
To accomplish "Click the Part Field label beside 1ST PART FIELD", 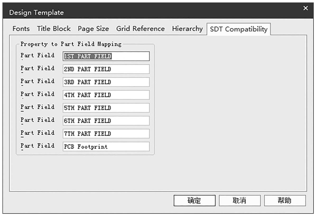I will 37,56.
